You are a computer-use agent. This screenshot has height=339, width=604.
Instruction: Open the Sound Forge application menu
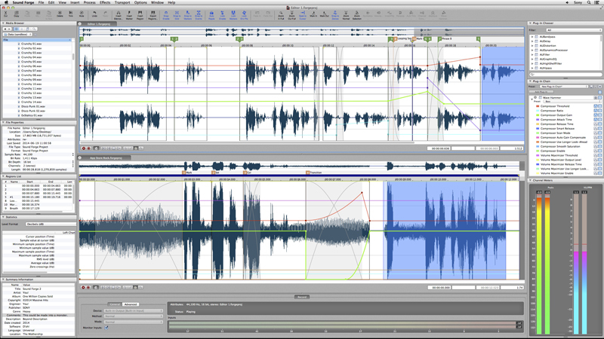[23, 2]
